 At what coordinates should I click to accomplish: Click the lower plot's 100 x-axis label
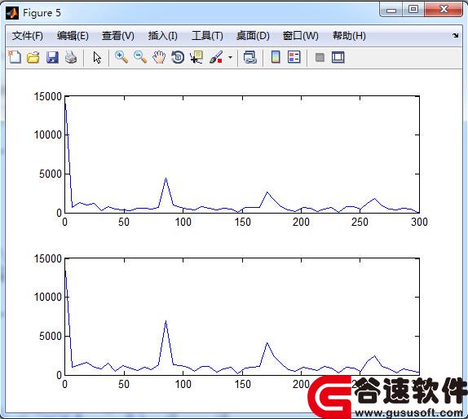(183, 384)
